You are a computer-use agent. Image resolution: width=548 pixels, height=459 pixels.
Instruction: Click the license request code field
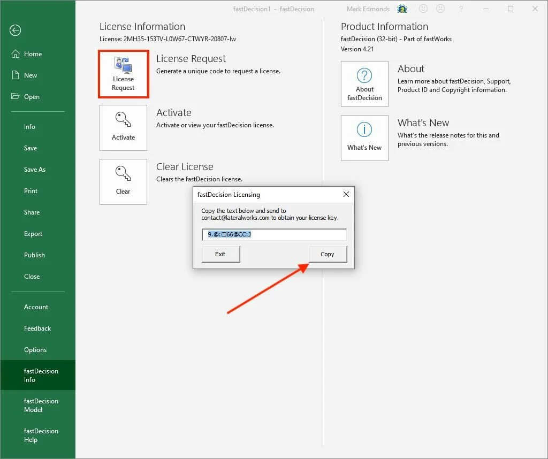tap(275, 234)
